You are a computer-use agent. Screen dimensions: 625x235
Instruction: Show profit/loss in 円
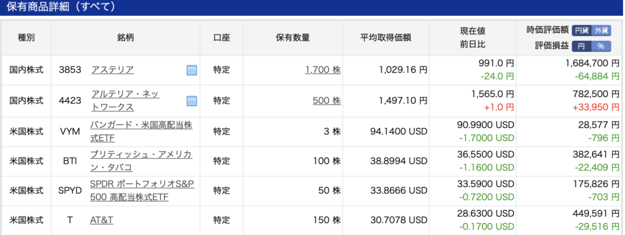(582, 46)
